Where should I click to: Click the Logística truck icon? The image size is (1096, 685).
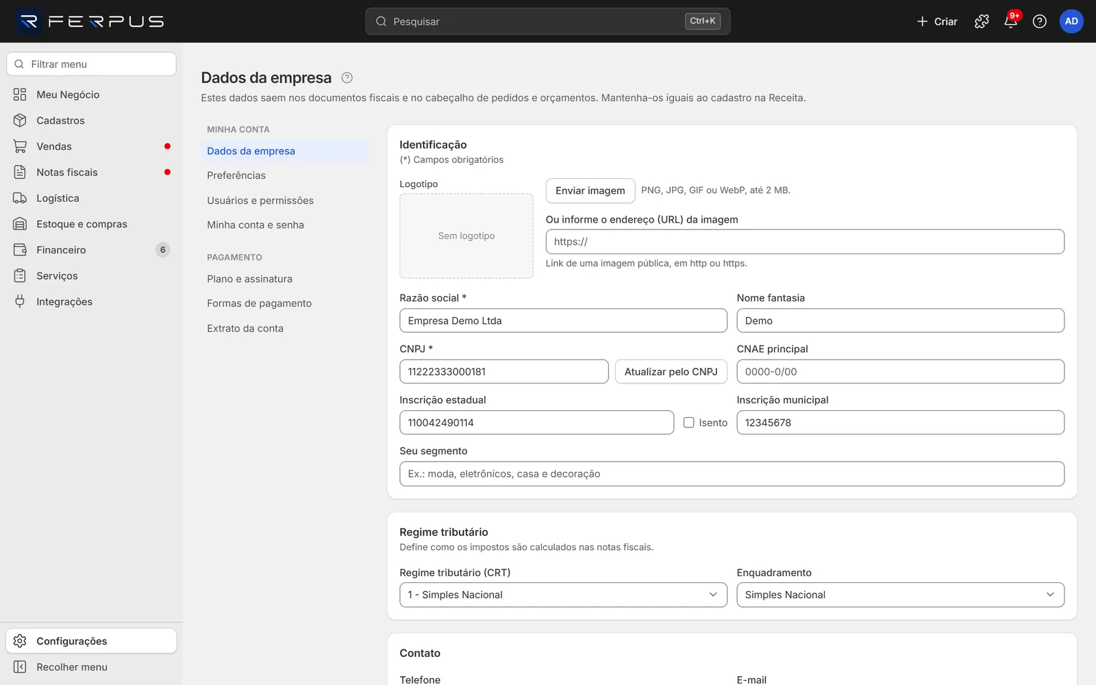coord(20,198)
